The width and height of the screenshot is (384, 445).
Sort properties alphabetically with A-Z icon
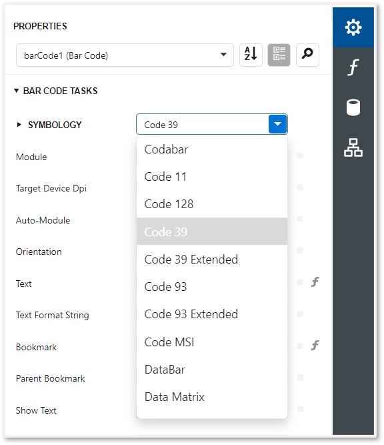coord(251,55)
